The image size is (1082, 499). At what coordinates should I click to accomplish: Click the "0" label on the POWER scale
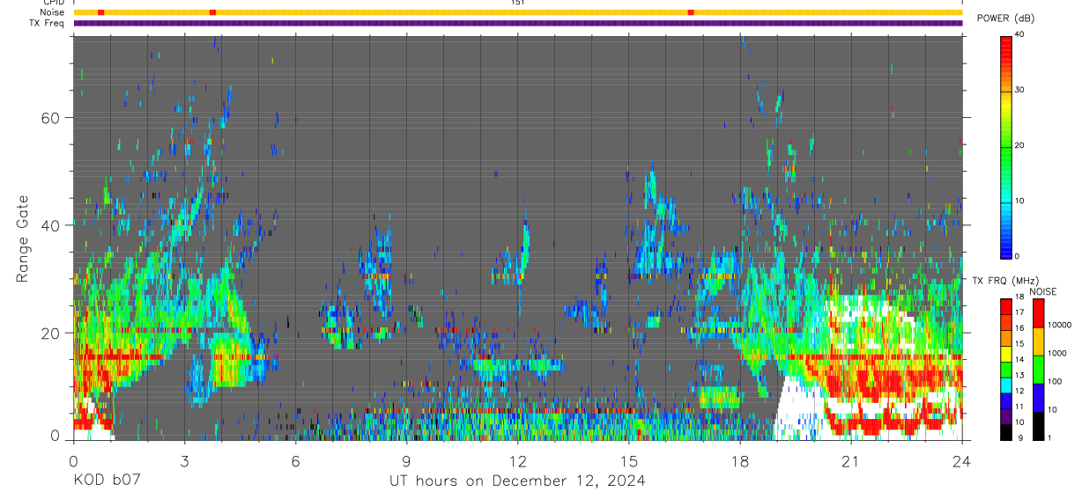point(1017,257)
